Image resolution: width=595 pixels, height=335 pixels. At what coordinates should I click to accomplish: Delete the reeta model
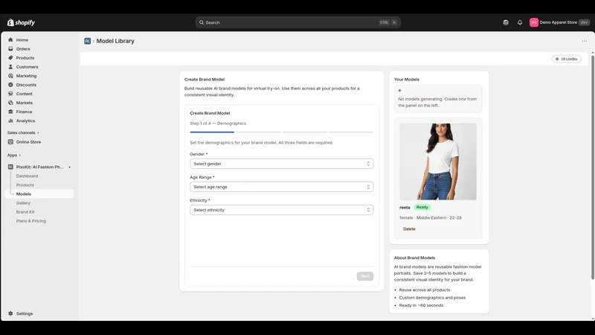coord(409,229)
